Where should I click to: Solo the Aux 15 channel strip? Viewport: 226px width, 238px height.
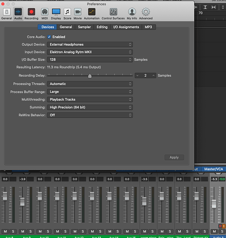coord(135,231)
